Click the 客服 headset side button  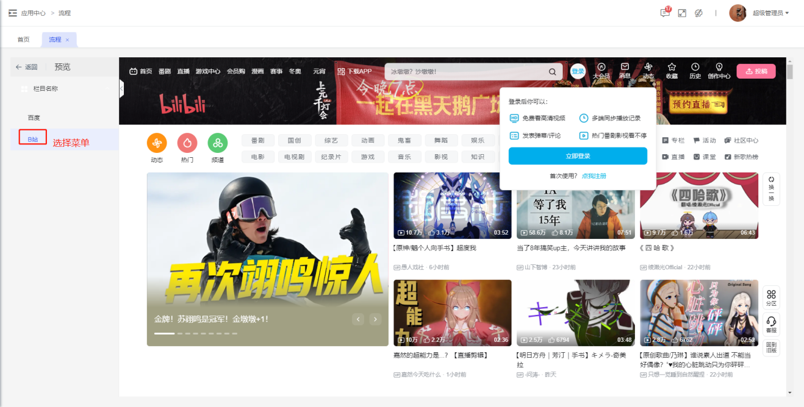tap(771, 325)
